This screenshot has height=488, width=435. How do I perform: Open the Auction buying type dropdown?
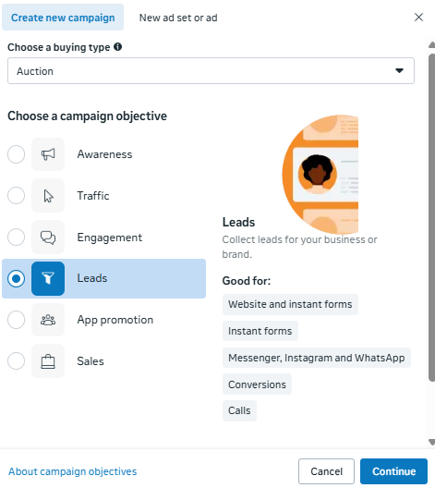pos(211,71)
